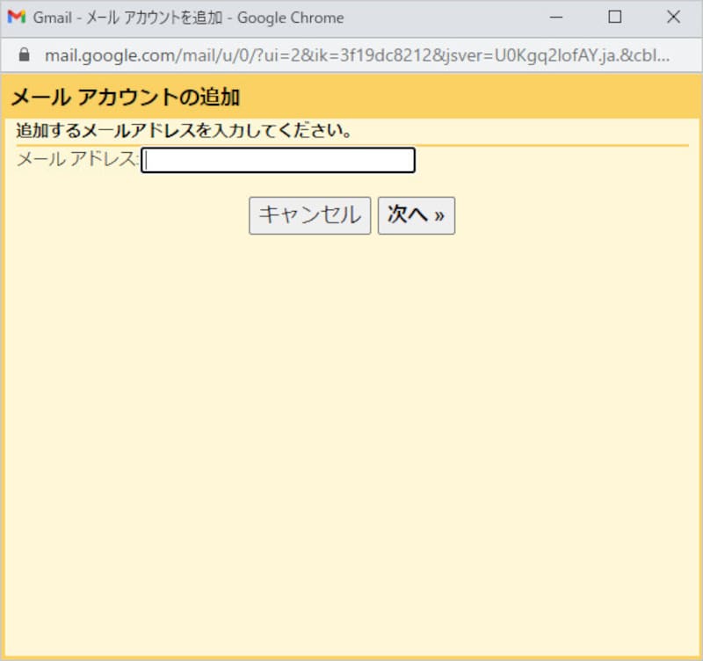
Task: Proceed to the next step
Action: coord(416,214)
